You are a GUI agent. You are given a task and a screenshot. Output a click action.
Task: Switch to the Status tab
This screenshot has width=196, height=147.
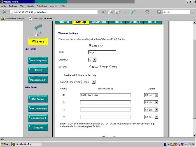[135, 22]
